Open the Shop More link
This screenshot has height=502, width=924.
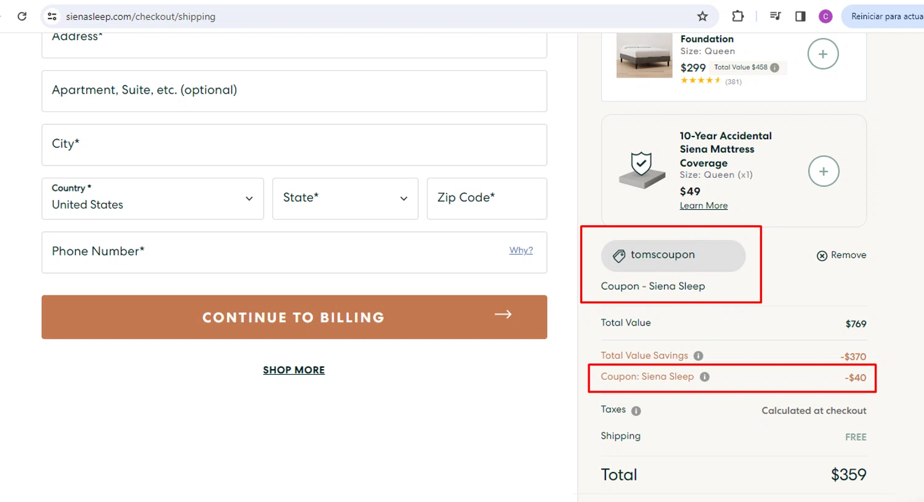click(x=294, y=370)
